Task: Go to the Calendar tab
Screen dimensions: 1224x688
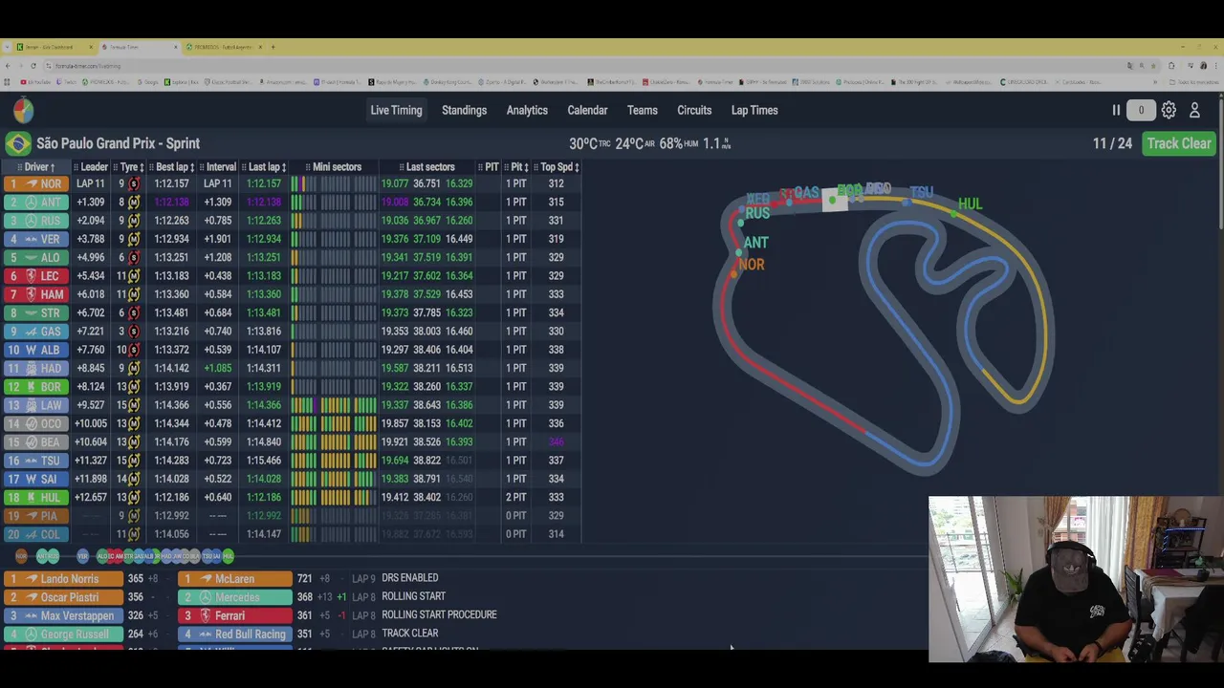Action: [x=587, y=110]
